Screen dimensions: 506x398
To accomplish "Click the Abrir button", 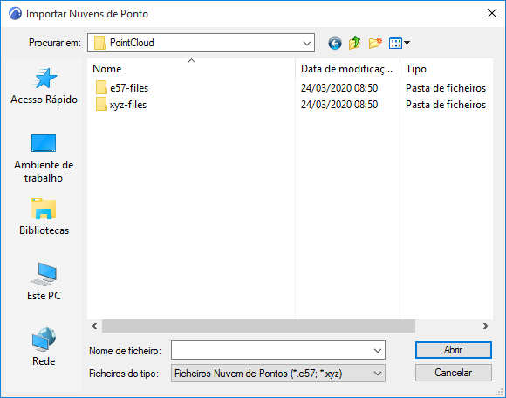I will (454, 350).
